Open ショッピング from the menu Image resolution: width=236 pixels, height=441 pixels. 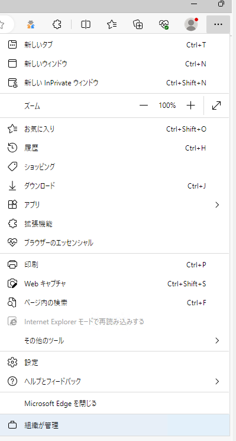click(x=115, y=167)
